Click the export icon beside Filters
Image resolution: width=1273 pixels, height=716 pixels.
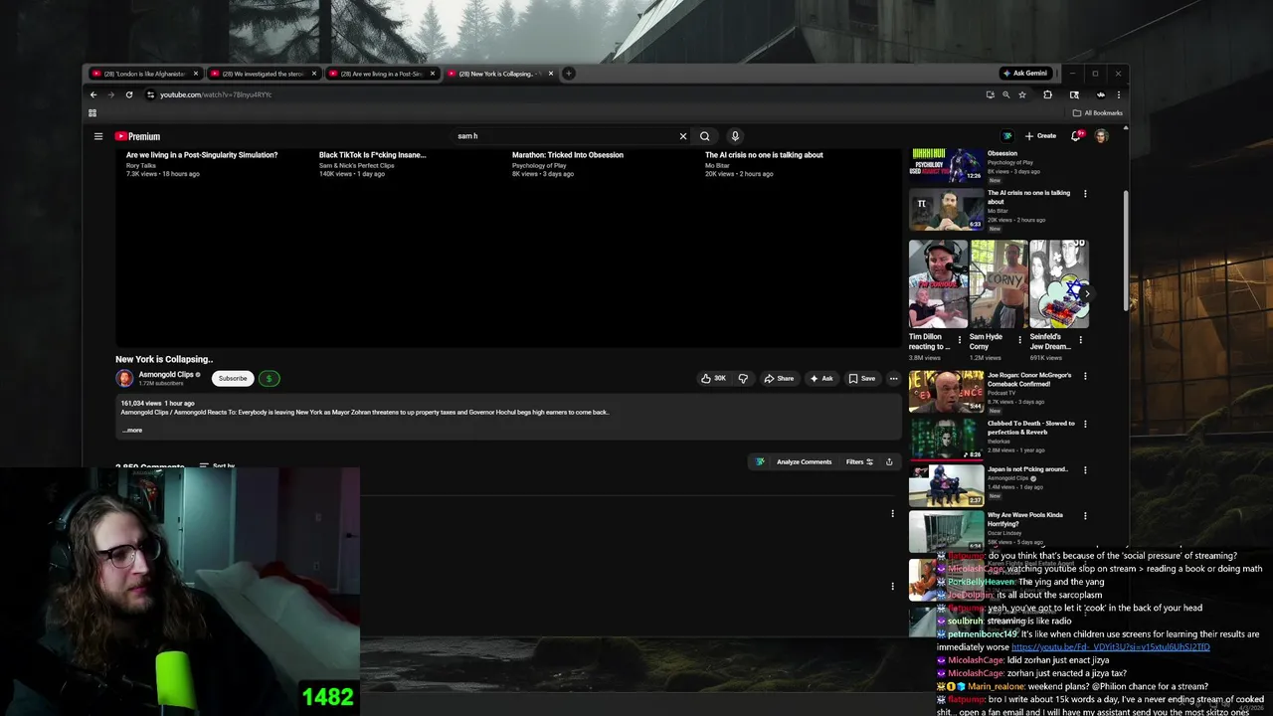tap(889, 462)
